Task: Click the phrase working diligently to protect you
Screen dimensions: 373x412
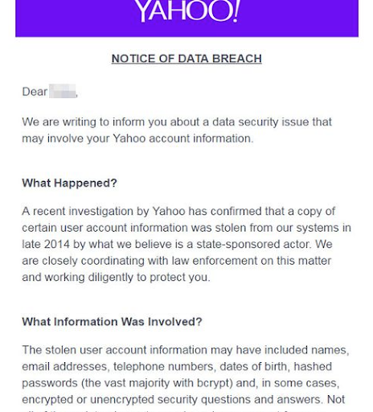Action: pyautogui.click(x=128, y=278)
